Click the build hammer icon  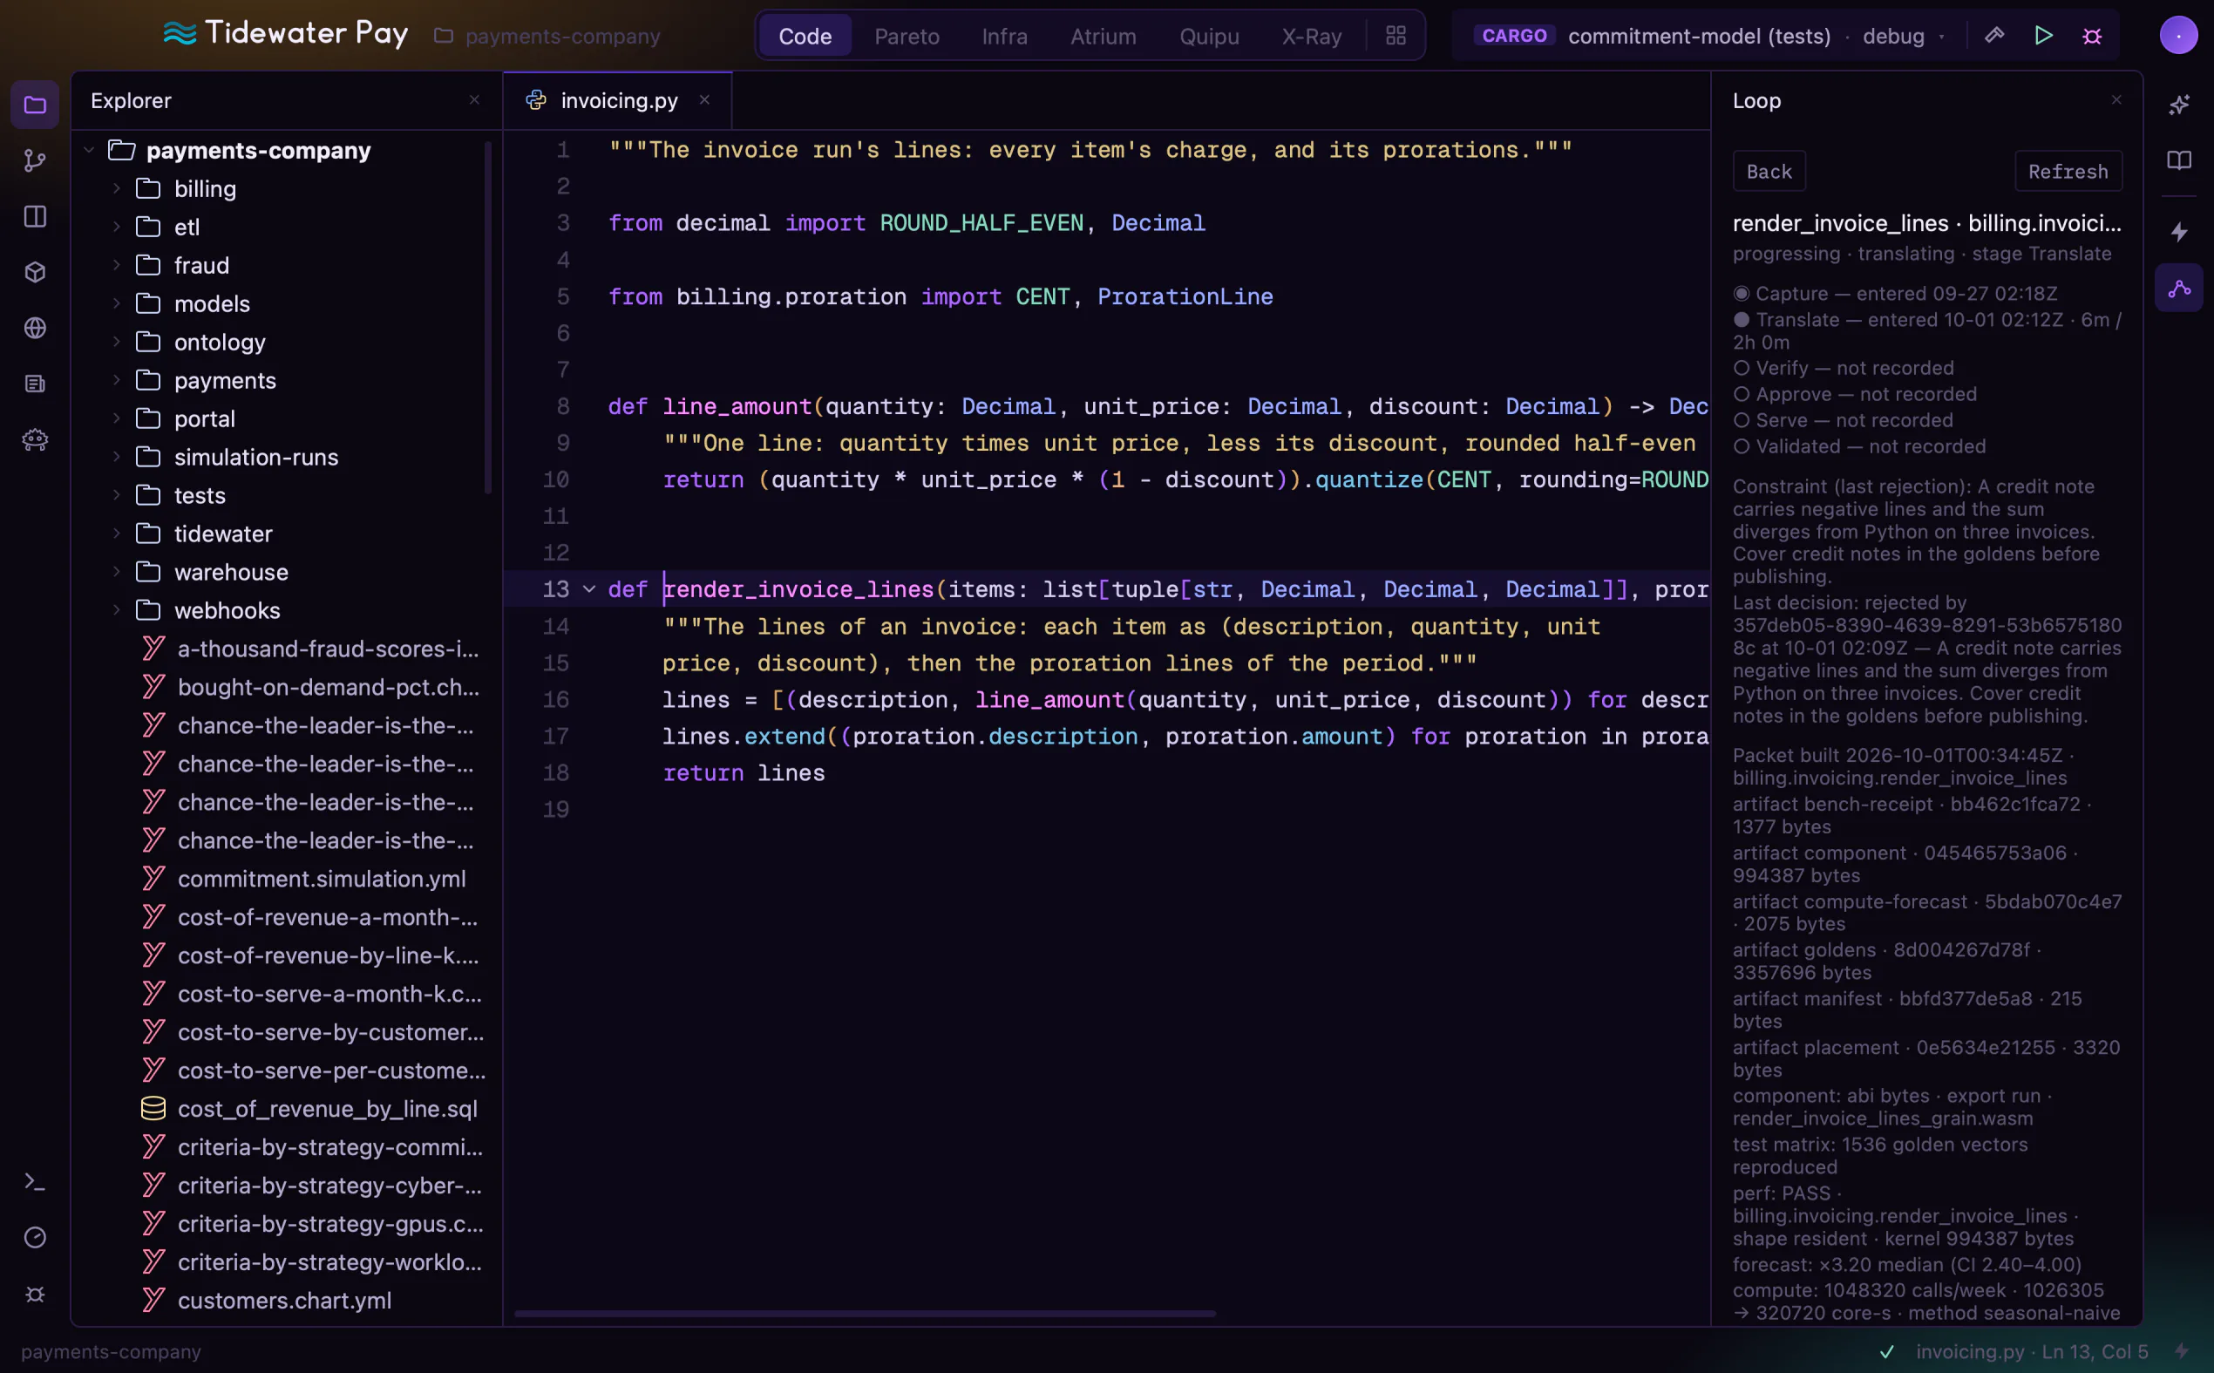[1994, 36]
